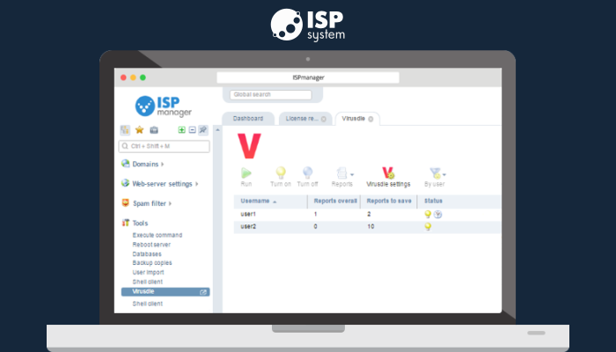This screenshot has height=352, width=616.
Task: Open Reboot server
Action: coord(151,245)
